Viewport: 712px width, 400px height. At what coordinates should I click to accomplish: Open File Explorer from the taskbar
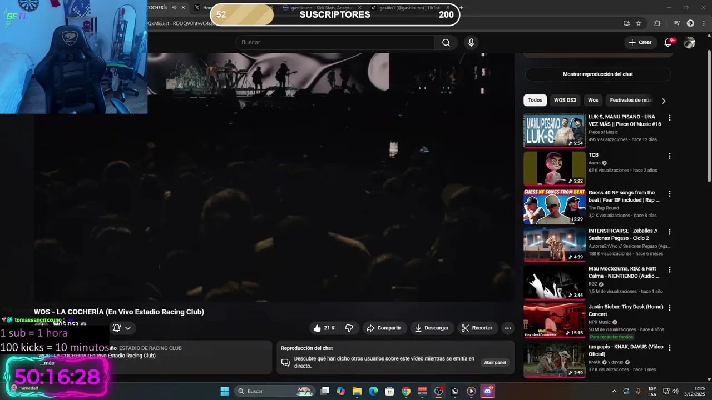point(357,391)
